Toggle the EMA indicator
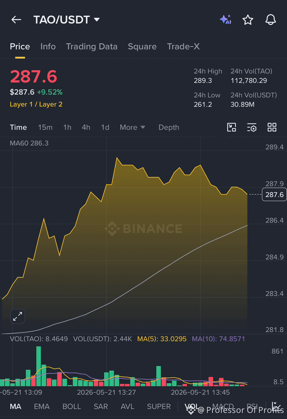 (42, 406)
